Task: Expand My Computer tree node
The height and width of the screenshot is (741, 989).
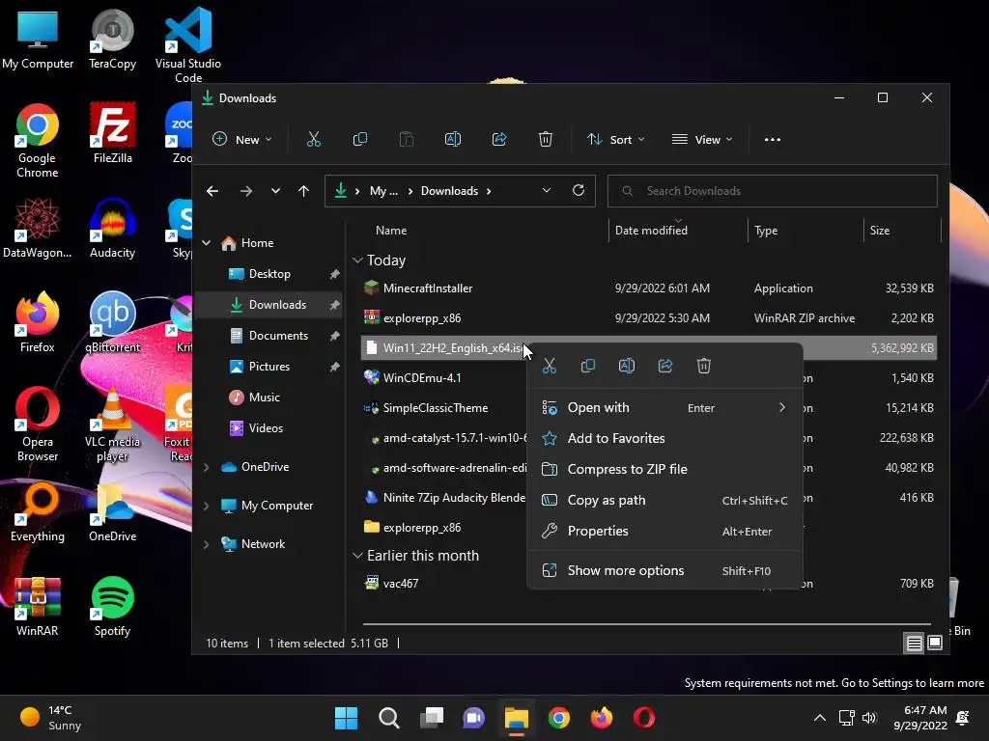Action: 207,506
